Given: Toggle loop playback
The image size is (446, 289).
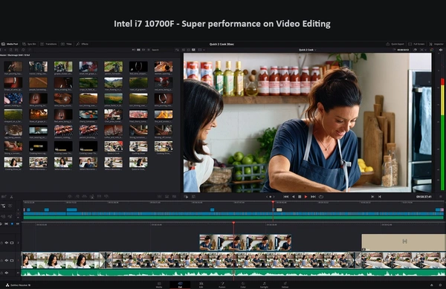Looking at the screenshot, I should [321, 197].
